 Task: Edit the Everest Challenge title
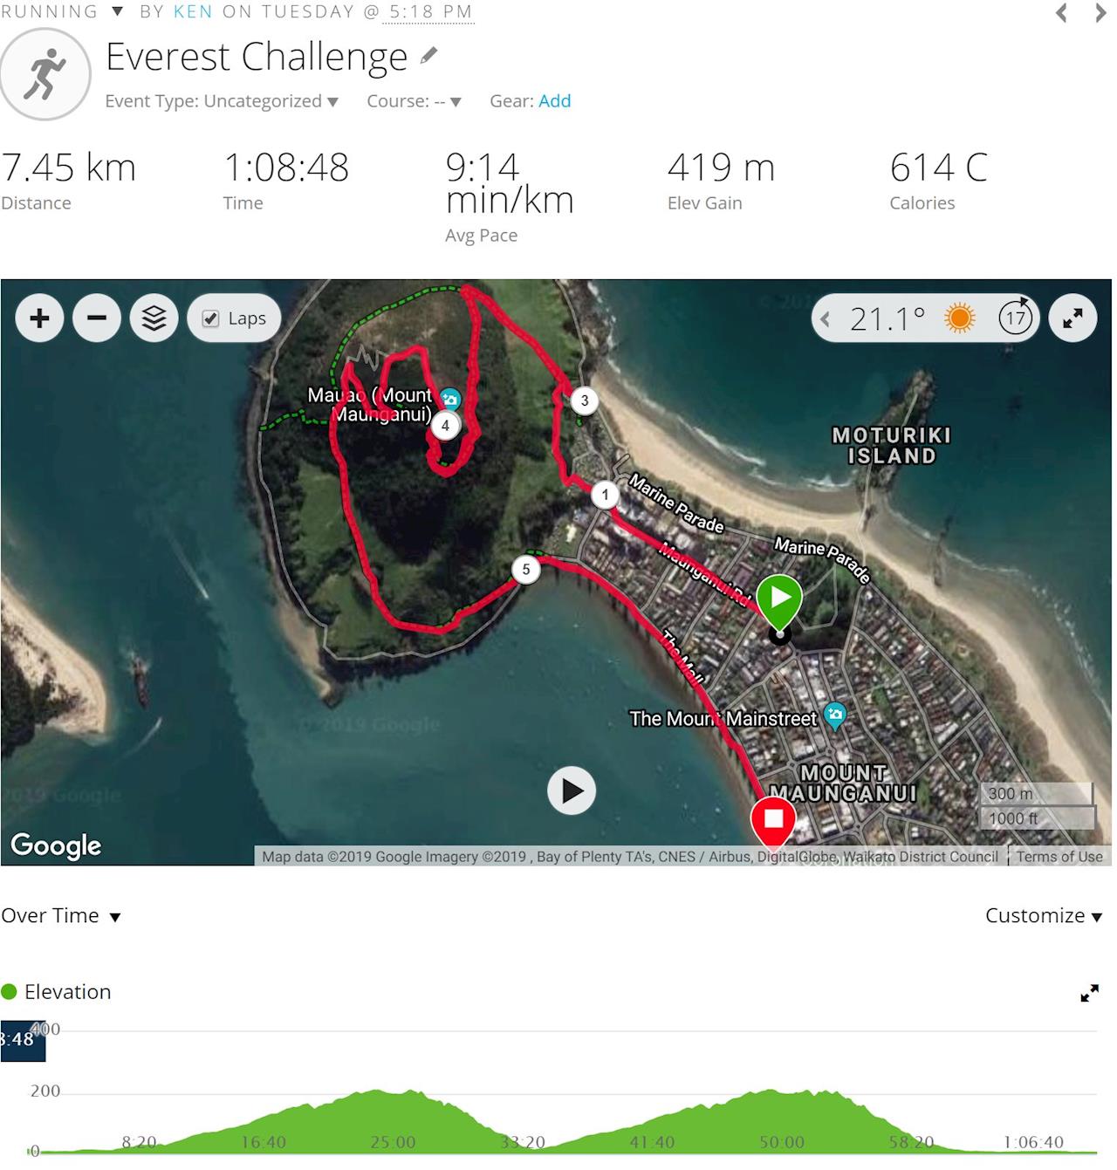point(428,57)
